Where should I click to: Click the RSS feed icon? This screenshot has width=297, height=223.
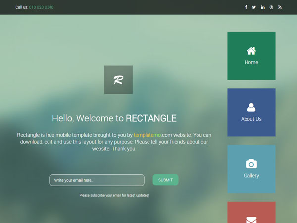pos(280,7)
